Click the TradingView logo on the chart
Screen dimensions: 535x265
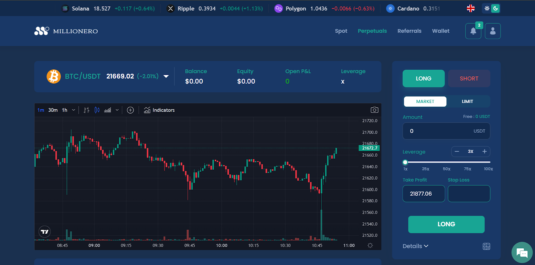click(x=44, y=232)
